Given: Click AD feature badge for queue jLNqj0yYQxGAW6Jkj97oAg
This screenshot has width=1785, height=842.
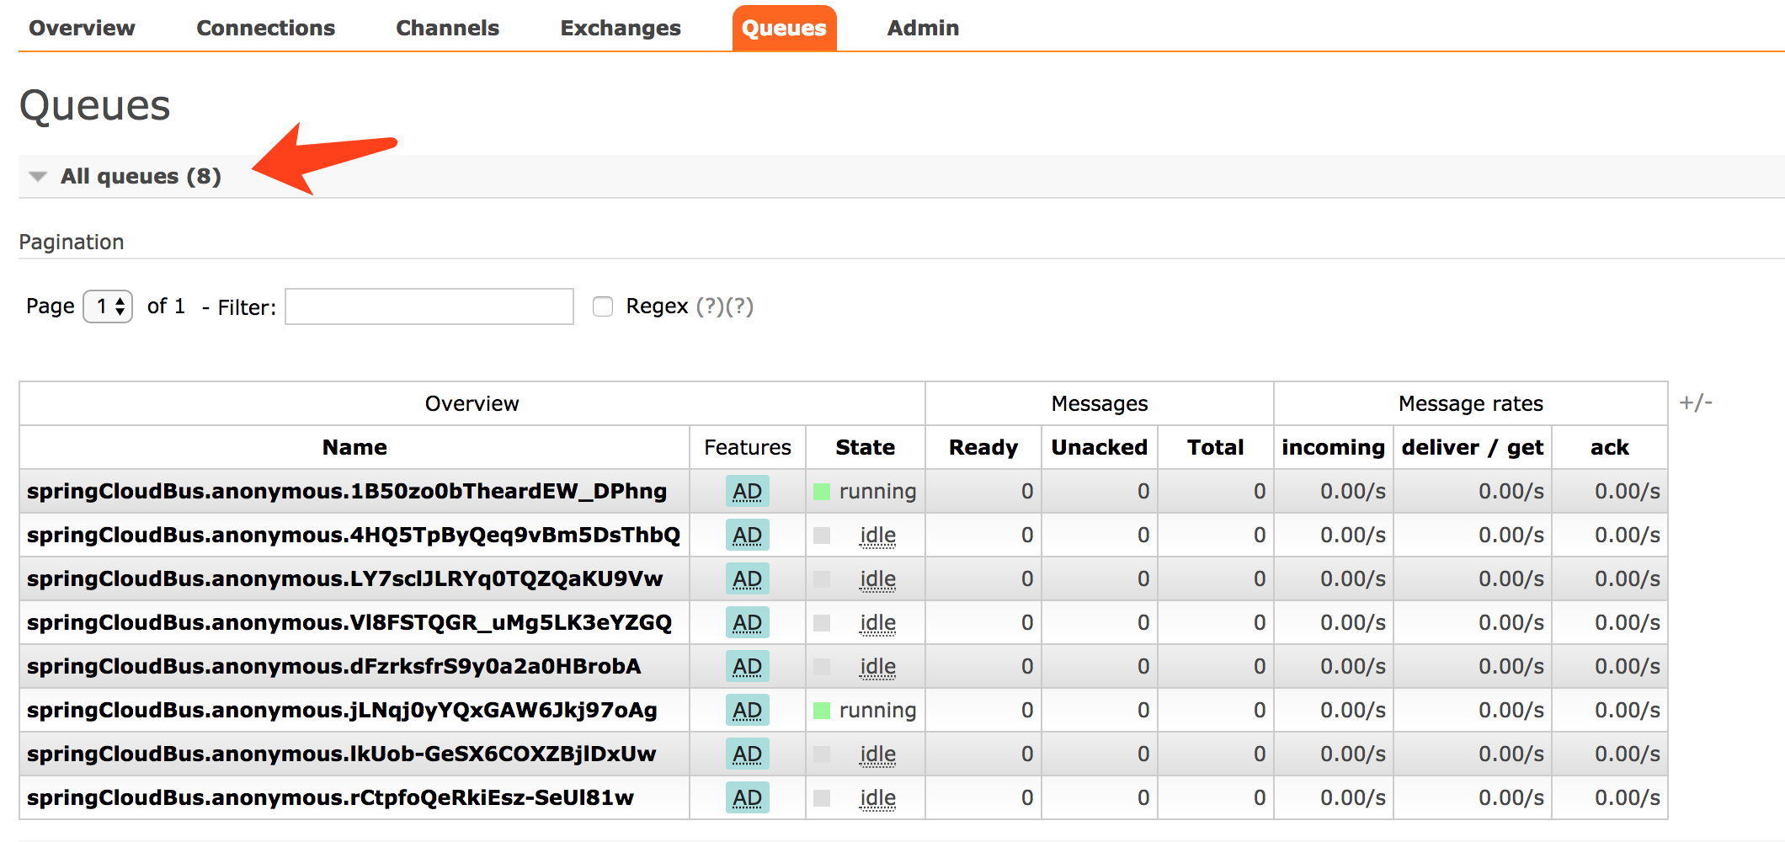Looking at the screenshot, I should [748, 710].
